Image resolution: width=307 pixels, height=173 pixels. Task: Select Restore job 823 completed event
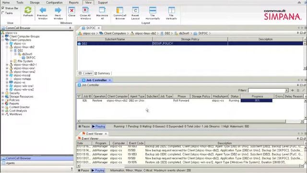189,162
